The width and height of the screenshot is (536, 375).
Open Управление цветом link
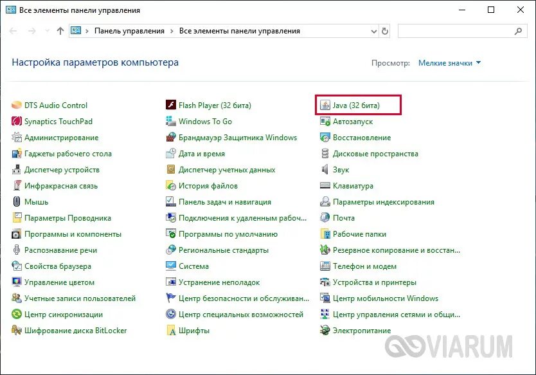click(x=60, y=282)
